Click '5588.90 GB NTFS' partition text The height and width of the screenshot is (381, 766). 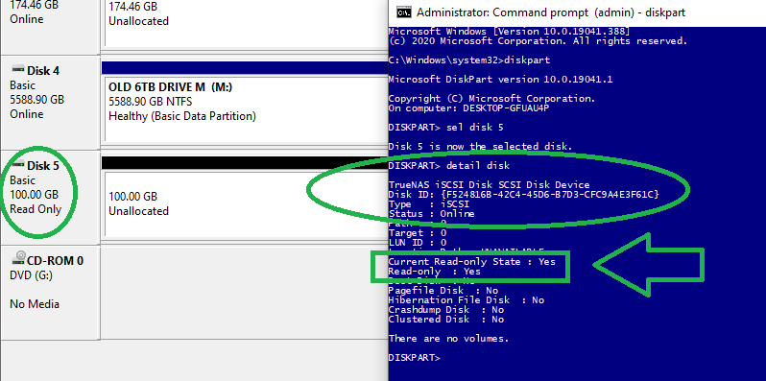(150, 102)
